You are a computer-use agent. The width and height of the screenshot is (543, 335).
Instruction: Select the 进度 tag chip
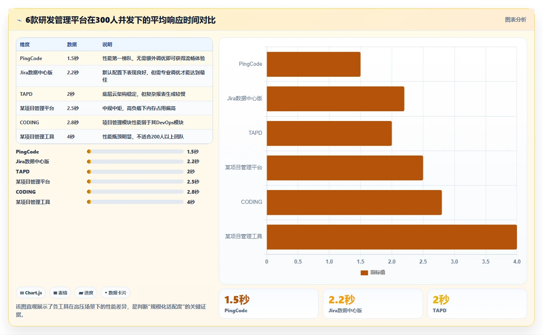coord(86,293)
